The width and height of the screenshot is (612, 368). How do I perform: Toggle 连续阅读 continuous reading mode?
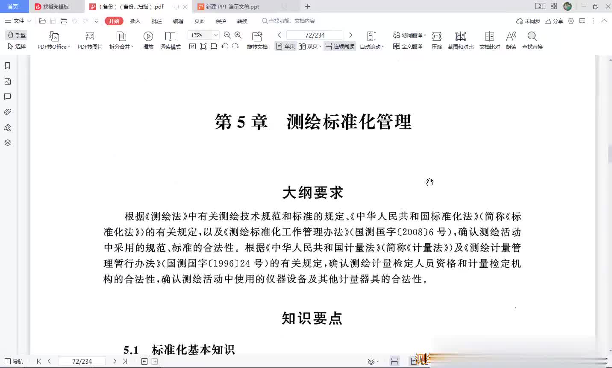coord(340,47)
